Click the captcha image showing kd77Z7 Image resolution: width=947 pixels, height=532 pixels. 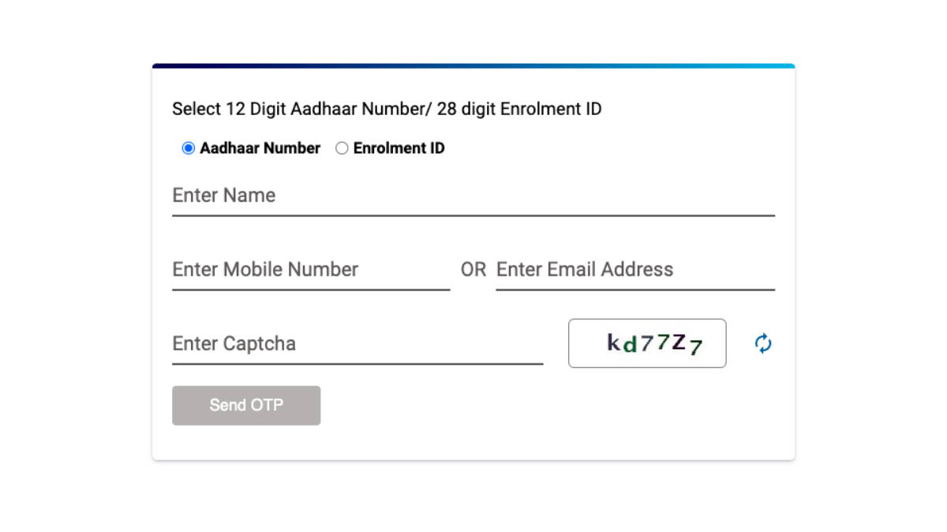point(646,343)
